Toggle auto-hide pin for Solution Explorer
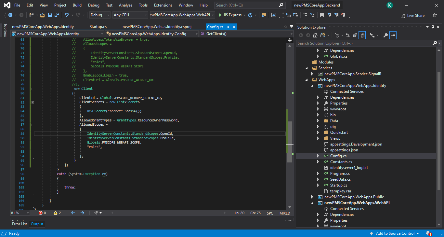The height and width of the screenshot is (237, 444). click(x=433, y=27)
